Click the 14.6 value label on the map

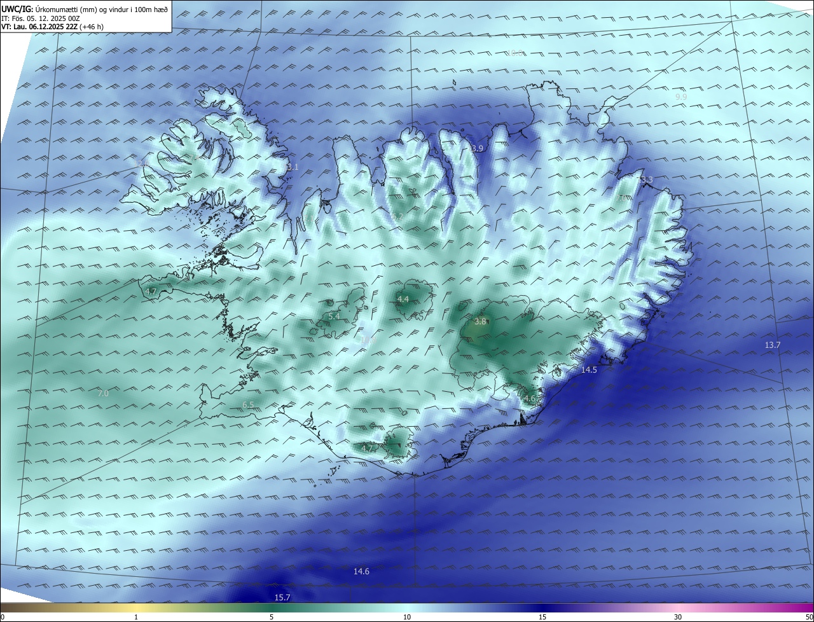pos(361,572)
